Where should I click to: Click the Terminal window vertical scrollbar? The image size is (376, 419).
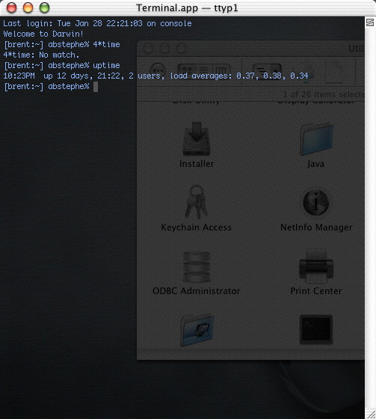click(370, 218)
